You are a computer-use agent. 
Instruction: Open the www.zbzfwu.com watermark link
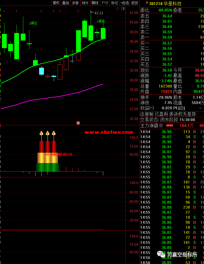[x=109, y=132]
